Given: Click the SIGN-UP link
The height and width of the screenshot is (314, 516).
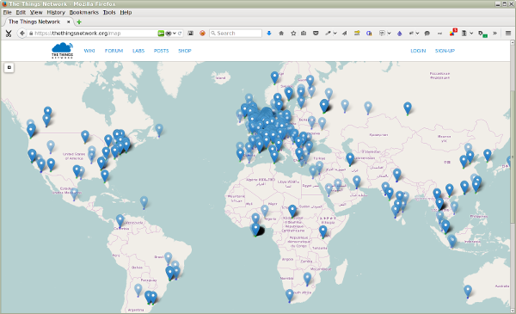Looking at the screenshot, I should click(x=445, y=51).
